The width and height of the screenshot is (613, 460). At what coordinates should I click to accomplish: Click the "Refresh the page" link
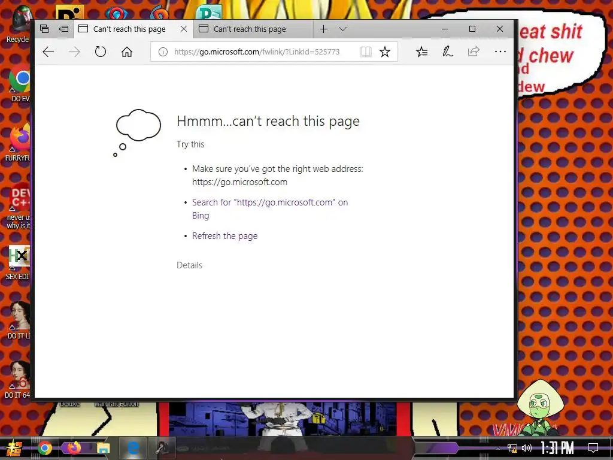(x=225, y=236)
